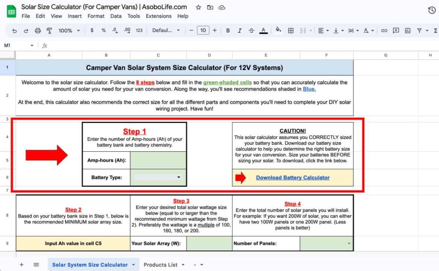Open the Data menu
This screenshot has width=439, height=271.
pyautogui.click(x=116, y=16)
